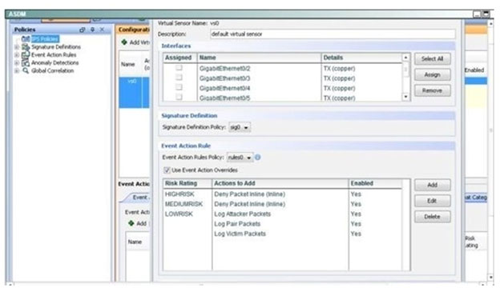The image size is (500, 288).
Task: Minimize the ASDM window
Action: [477, 14]
